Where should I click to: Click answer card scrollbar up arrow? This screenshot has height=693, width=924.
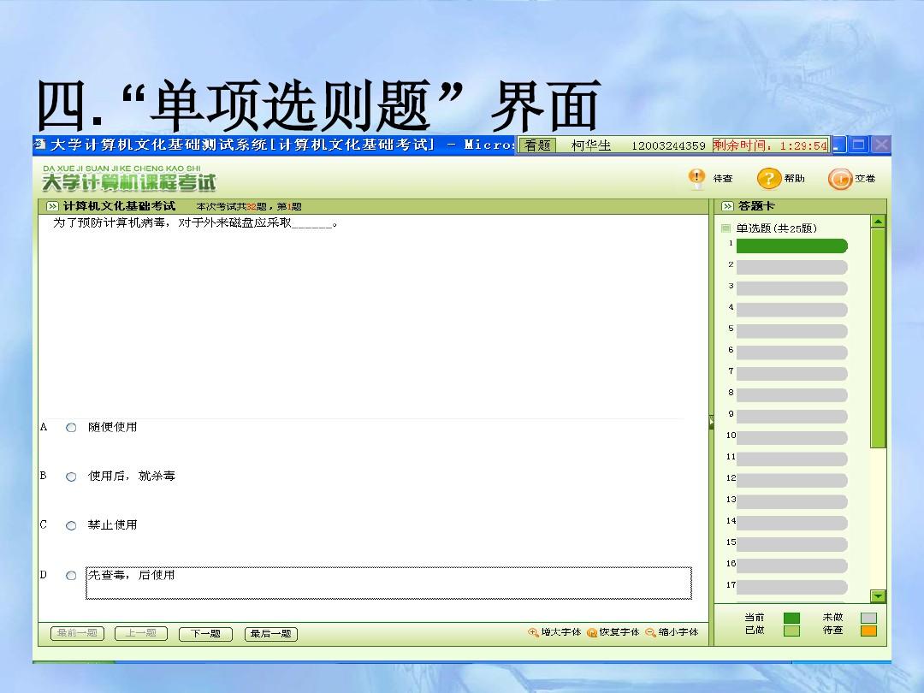pos(878,222)
